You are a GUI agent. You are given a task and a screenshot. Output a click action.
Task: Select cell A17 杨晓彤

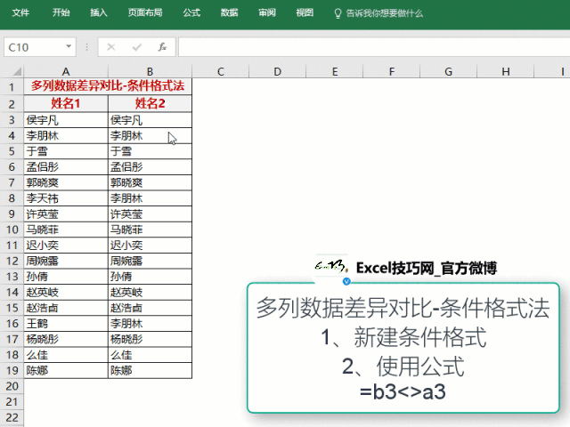[66, 339]
